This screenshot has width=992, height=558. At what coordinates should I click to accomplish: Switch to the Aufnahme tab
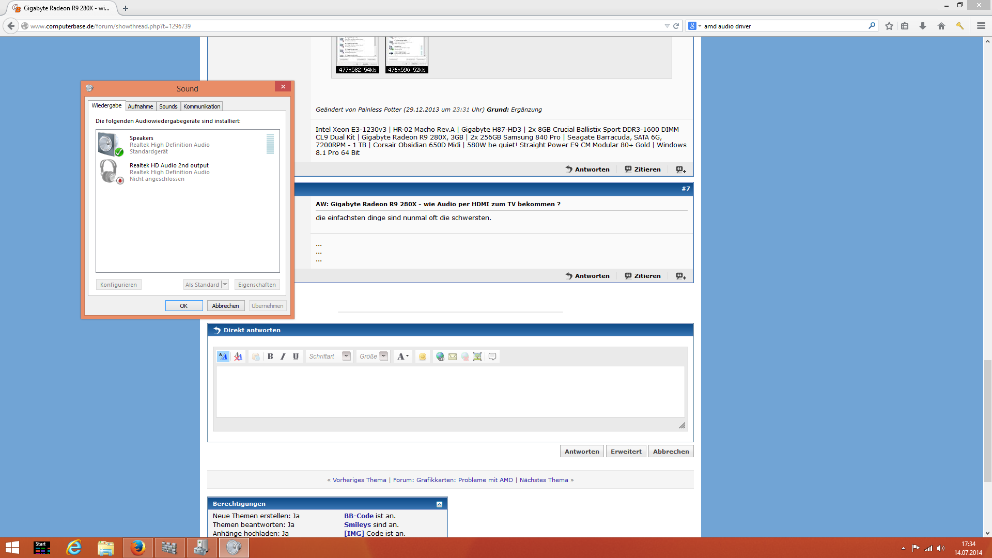141,106
